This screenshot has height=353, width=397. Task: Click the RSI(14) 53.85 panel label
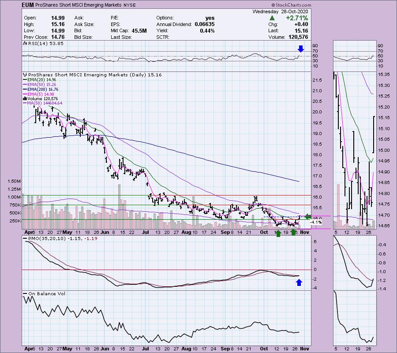(45, 43)
